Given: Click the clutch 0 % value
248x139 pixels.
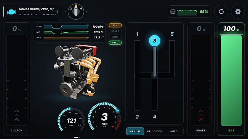Looking at the screenshot, I should 17,29.
